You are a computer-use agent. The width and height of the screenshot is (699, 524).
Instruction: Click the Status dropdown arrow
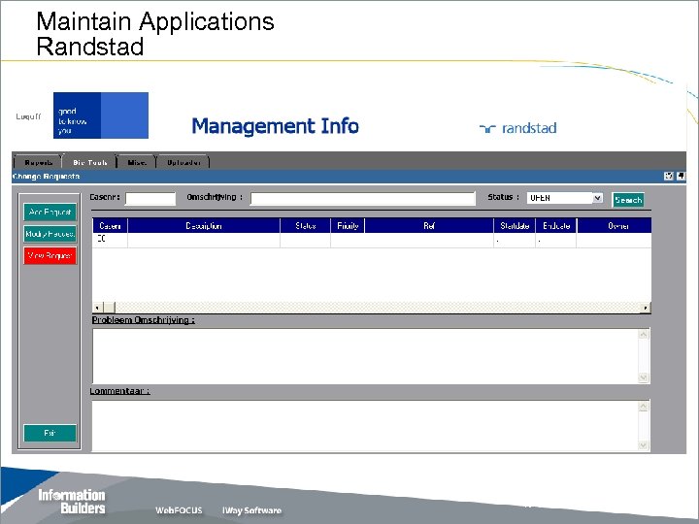[x=598, y=198]
